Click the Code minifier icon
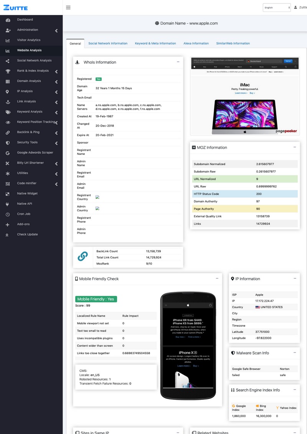 pos(8,184)
